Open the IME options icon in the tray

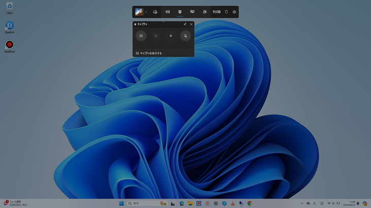click(x=322, y=203)
